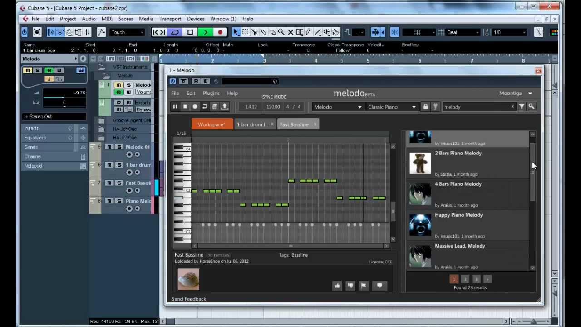
Task: Open the Send Feedback link
Action: click(x=189, y=299)
